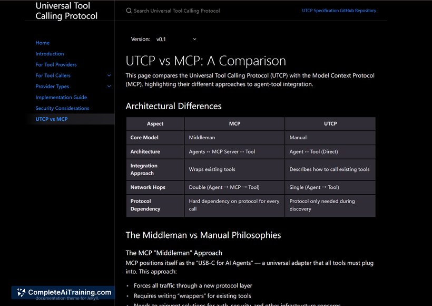This screenshot has height=306, width=432.
Task: Click the Requires writing "wrappers" bullet item
Action: 192,296
